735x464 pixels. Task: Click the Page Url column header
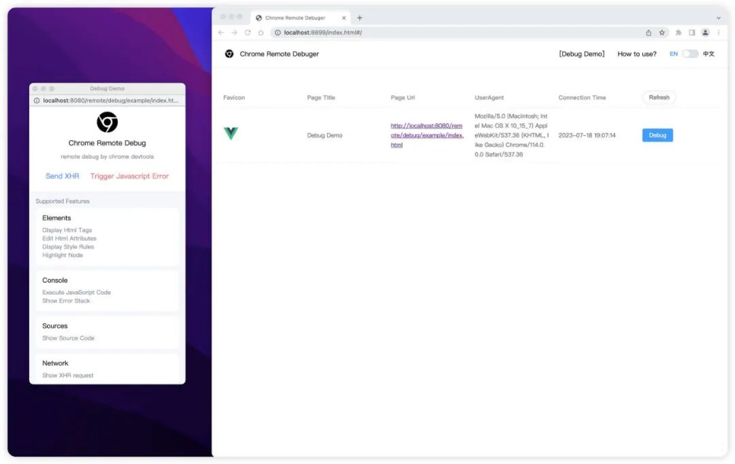(x=403, y=97)
